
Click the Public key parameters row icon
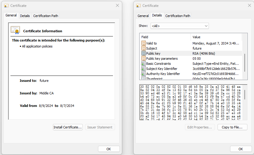click(x=143, y=59)
